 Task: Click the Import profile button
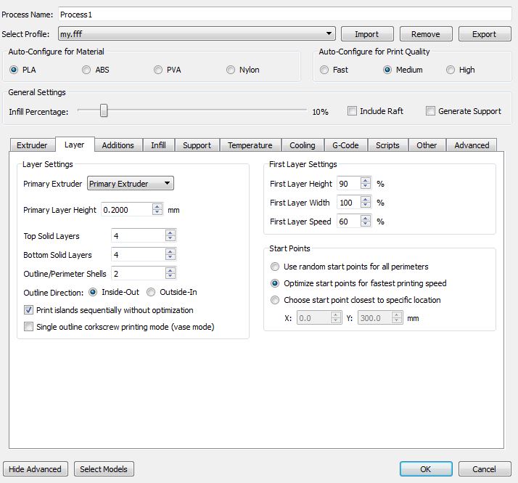coord(366,34)
